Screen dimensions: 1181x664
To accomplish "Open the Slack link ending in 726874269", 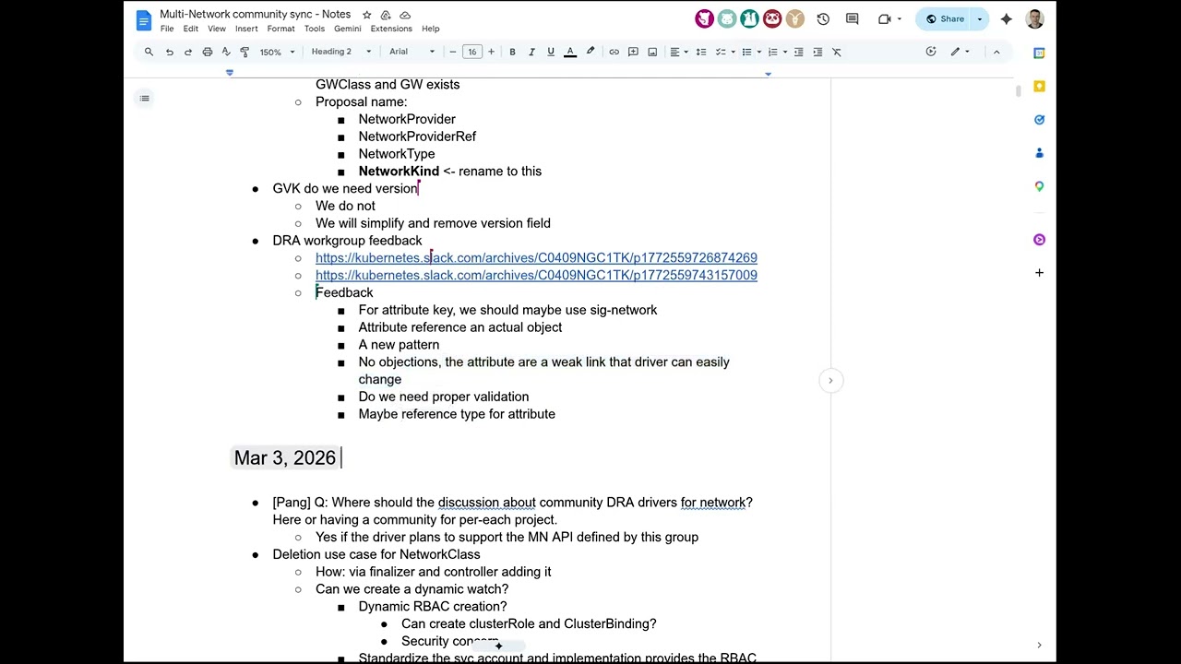I will [536, 258].
